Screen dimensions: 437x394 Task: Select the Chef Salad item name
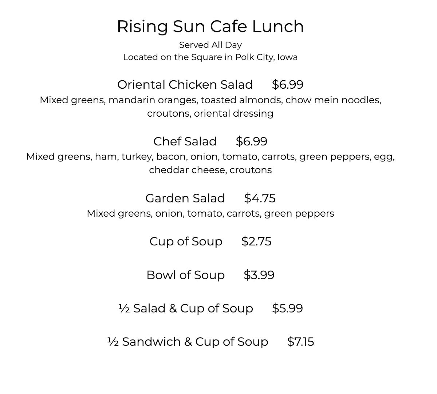point(185,141)
